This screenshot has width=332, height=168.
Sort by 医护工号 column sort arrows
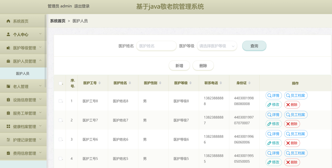click(100, 83)
